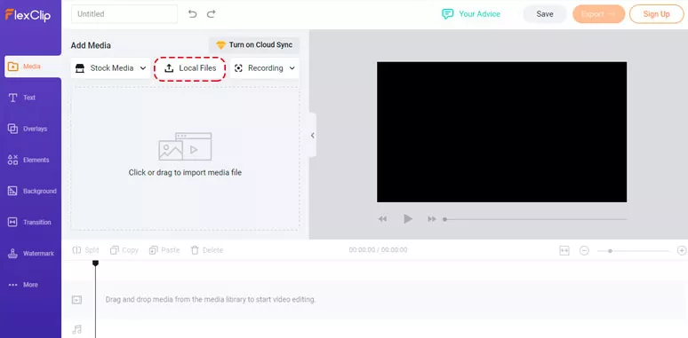Undo the last action
Screen dimensions: 688x338
tap(192, 14)
